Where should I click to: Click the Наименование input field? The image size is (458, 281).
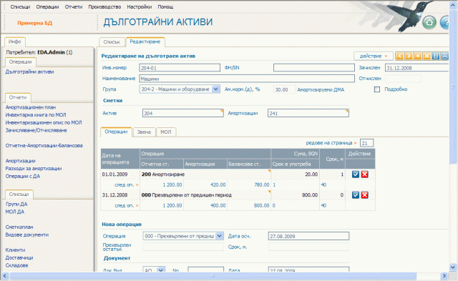pyautogui.click(x=247, y=79)
